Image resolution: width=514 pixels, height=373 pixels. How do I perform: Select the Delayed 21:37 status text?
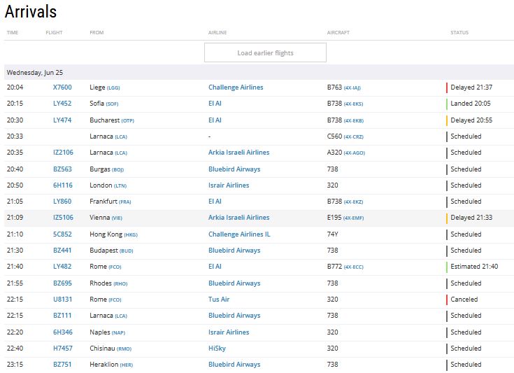[x=471, y=87]
